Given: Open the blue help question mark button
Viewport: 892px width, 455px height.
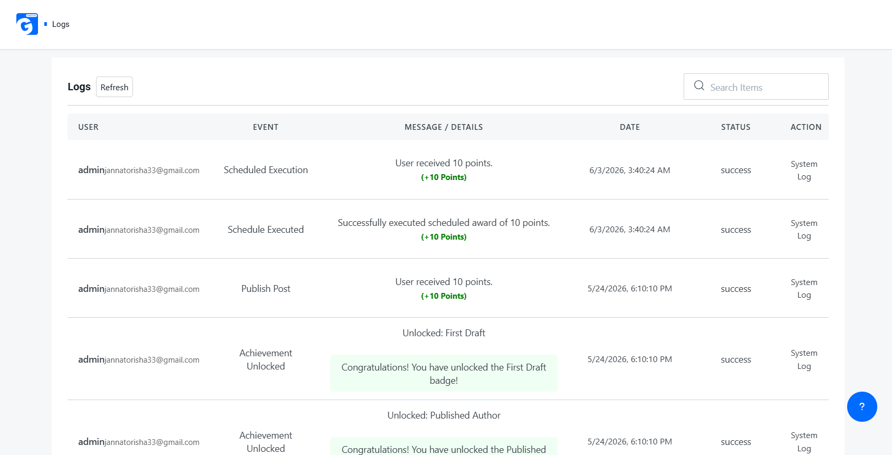Looking at the screenshot, I should tap(862, 406).
